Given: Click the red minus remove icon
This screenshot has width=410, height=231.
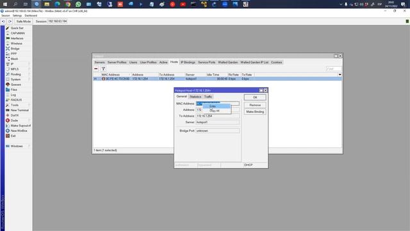Looking at the screenshot, I should click(96, 69).
